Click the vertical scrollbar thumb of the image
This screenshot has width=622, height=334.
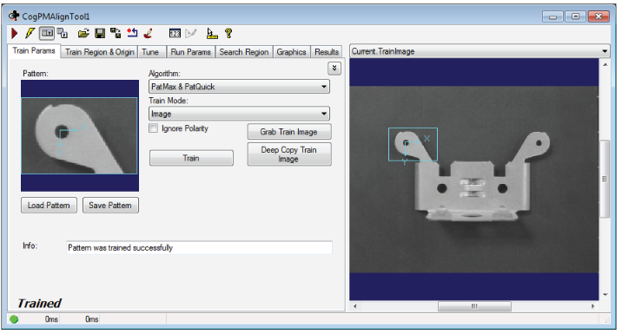tap(605, 179)
